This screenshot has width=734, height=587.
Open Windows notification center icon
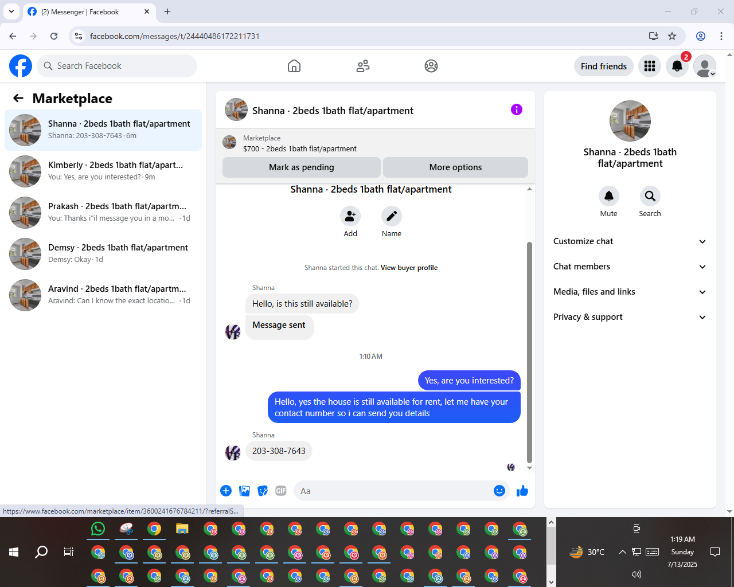click(715, 552)
